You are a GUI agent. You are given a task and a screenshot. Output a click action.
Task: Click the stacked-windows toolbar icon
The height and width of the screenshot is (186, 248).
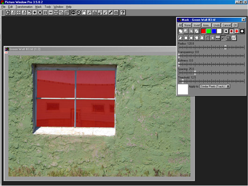[67, 13]
